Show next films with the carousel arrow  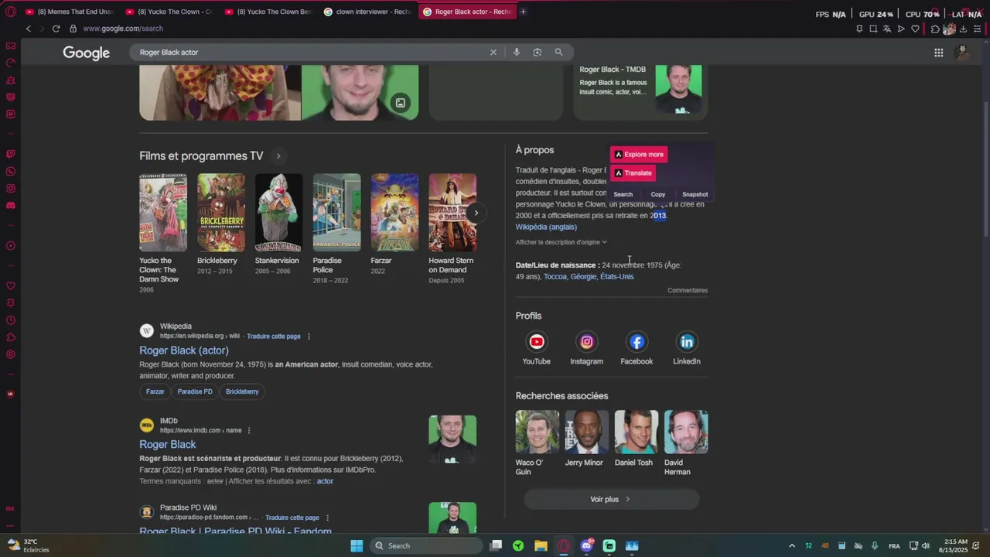(476, 213)
